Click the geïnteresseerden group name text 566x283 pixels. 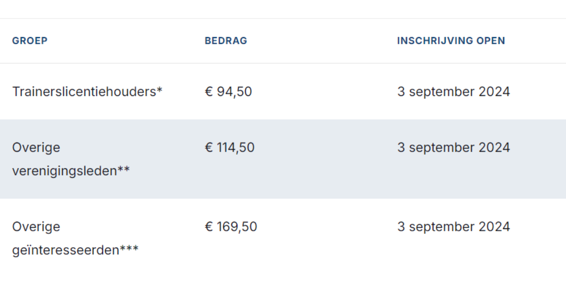click(x=65, y=250)
